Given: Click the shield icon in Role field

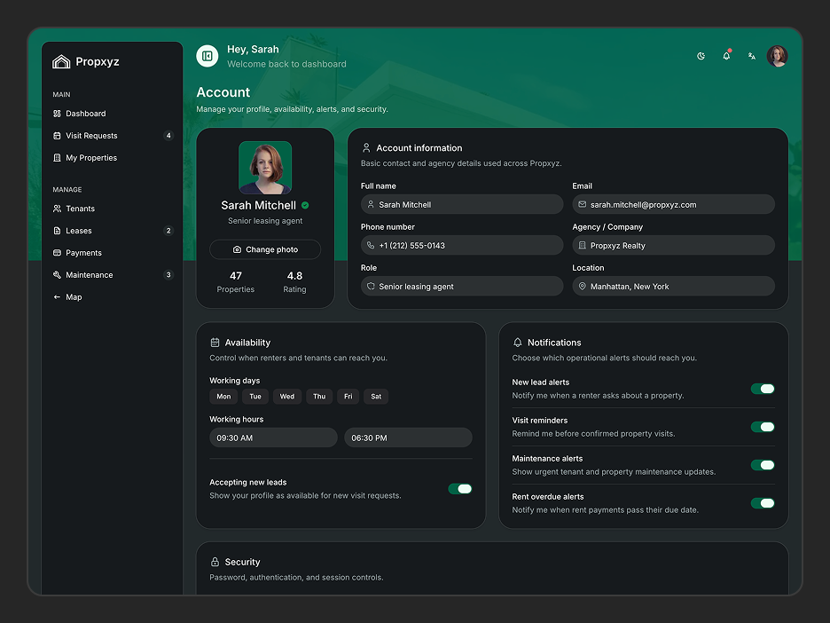Looking at the screenshot, I should pos(371,286).
